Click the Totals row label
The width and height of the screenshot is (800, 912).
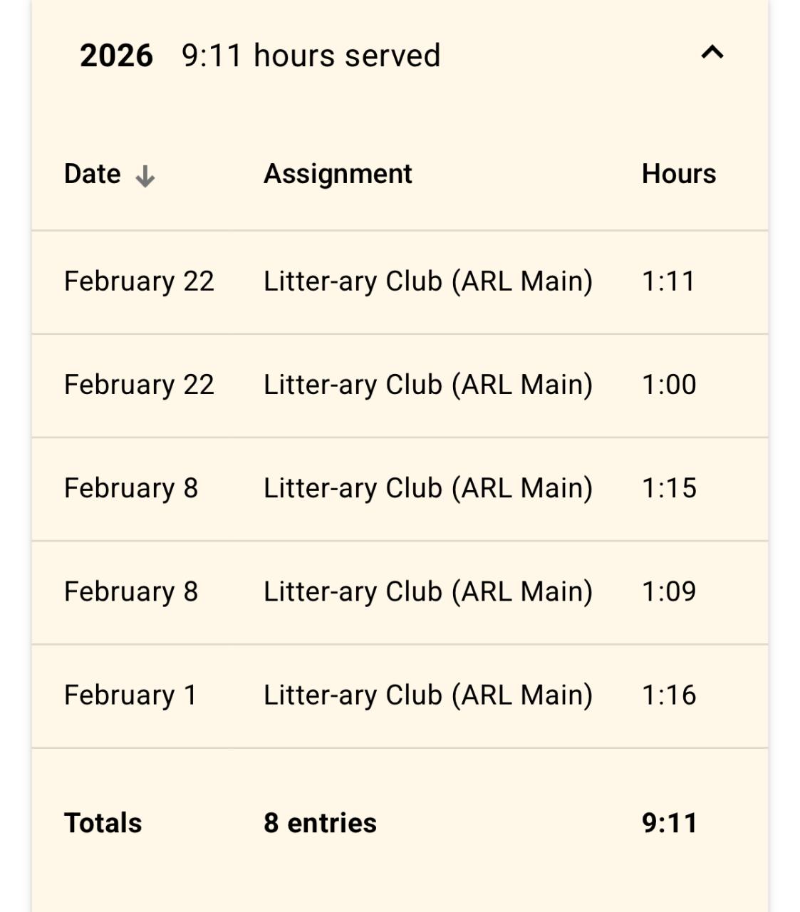[103, 823]
